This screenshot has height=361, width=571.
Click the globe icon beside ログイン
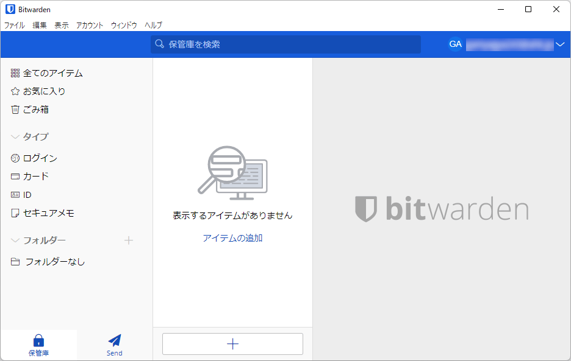[x=15, y=158]
